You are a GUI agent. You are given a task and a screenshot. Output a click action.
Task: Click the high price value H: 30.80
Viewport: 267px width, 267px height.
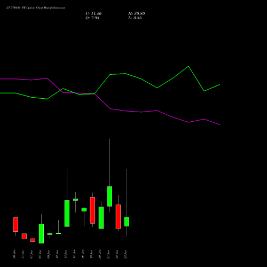[x=136, y=14]
